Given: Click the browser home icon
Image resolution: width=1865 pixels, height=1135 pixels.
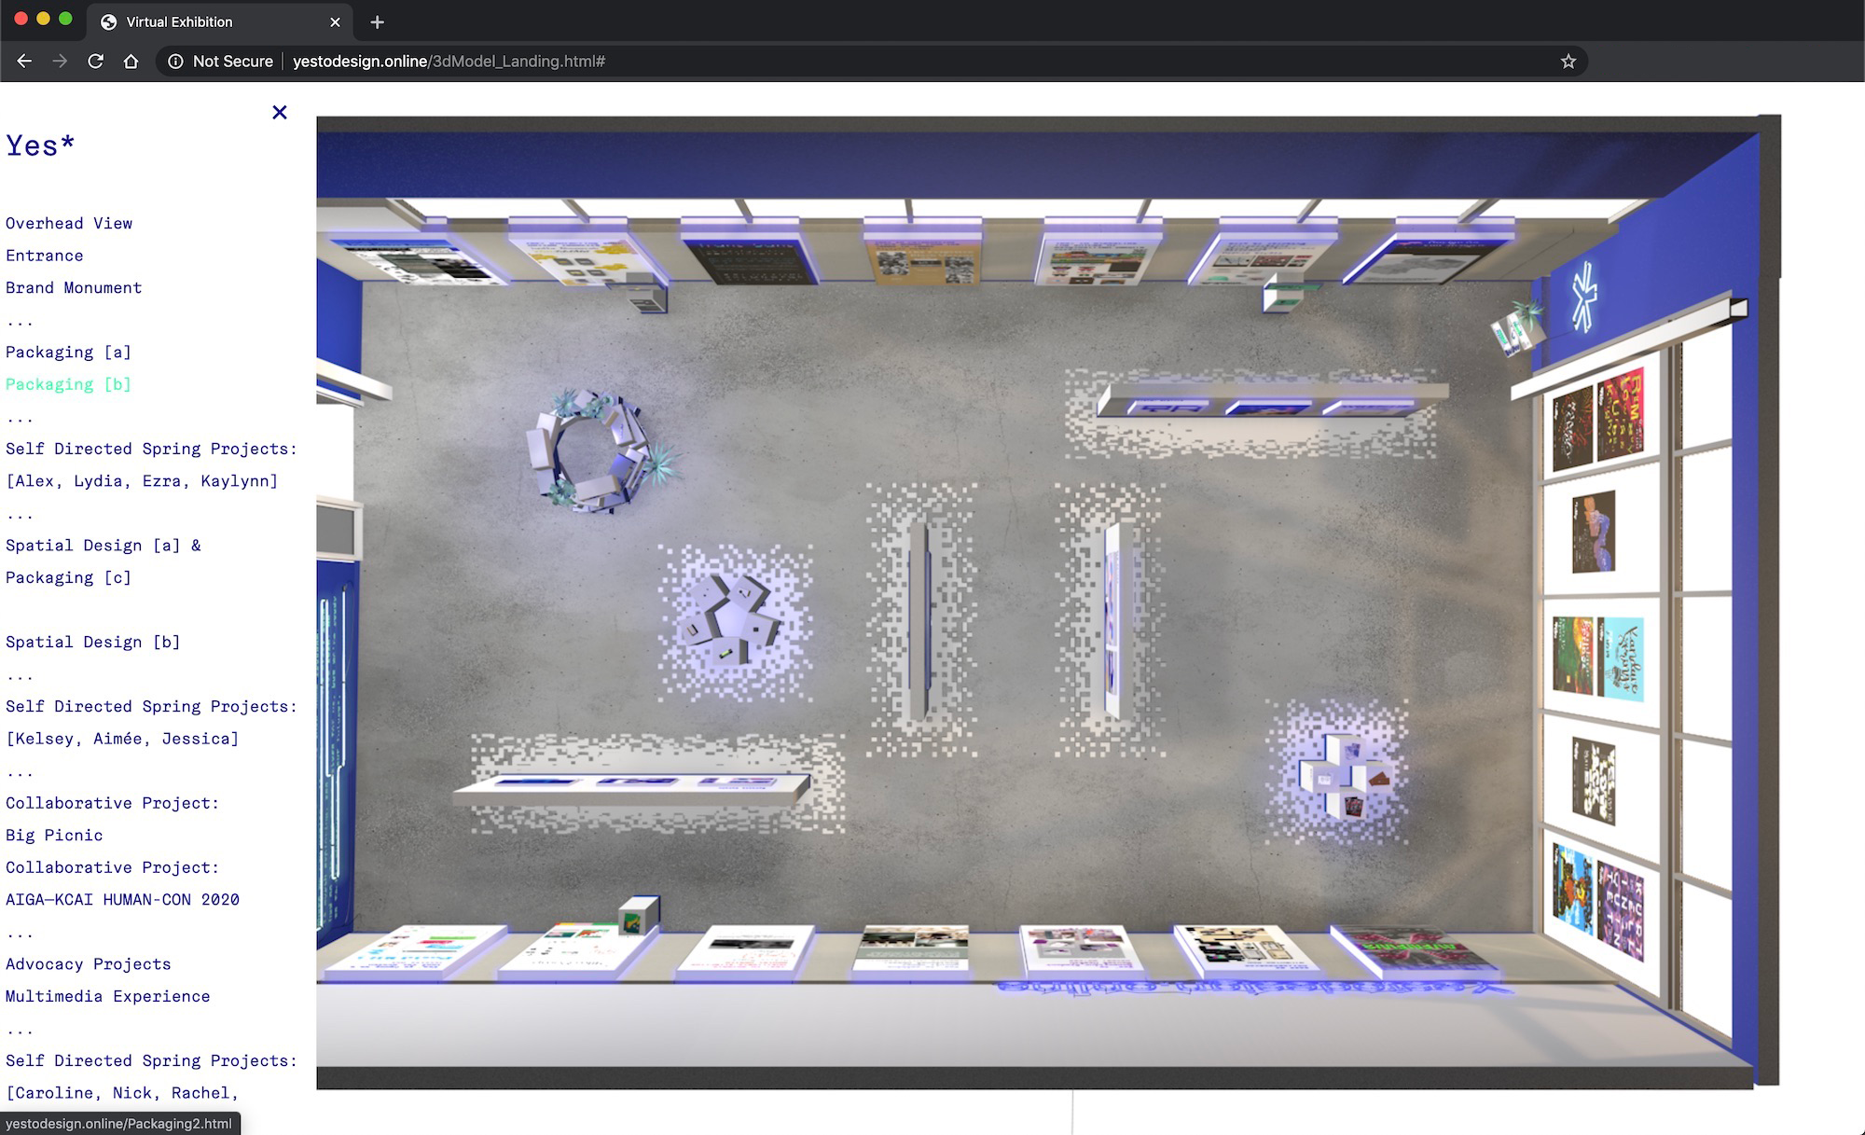Looking at the screenshot, I should click(x=131, y=62).
